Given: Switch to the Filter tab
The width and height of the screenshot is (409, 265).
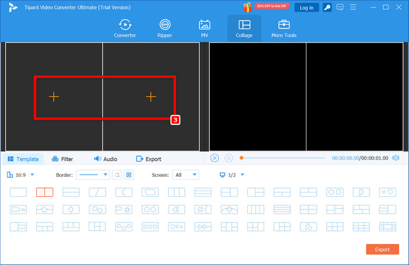Looking at the screenshot, I should point(63,159).
